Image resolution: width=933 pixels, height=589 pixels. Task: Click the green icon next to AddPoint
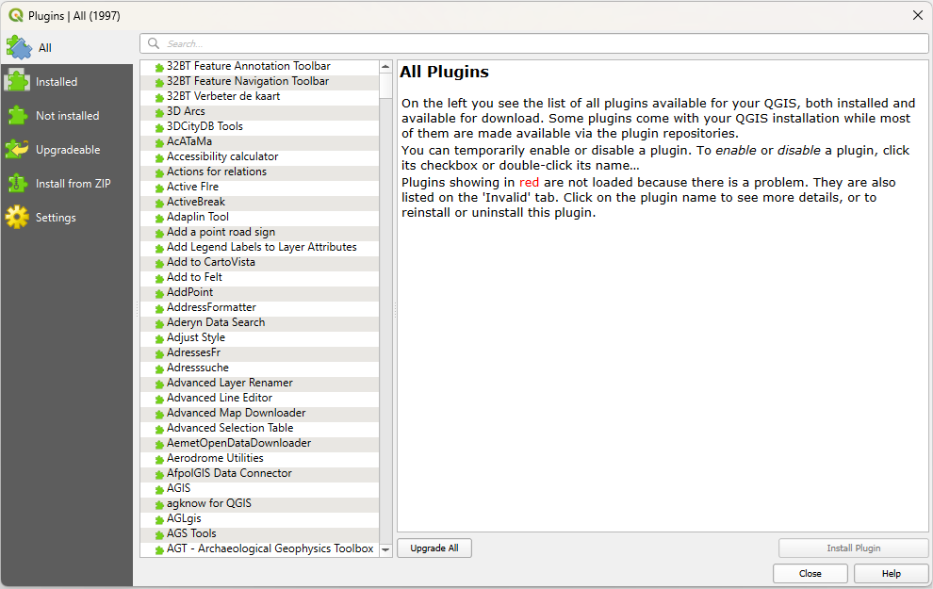[x=158, y=292]
